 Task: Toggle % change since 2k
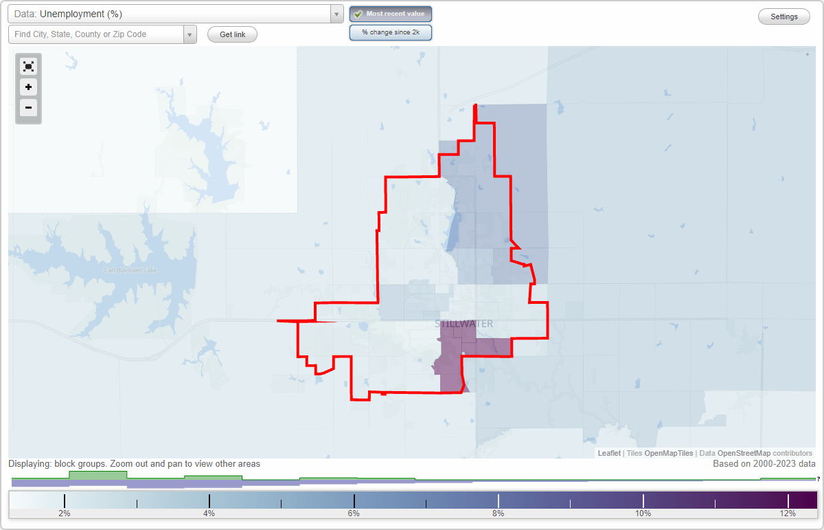click(391, 32)
